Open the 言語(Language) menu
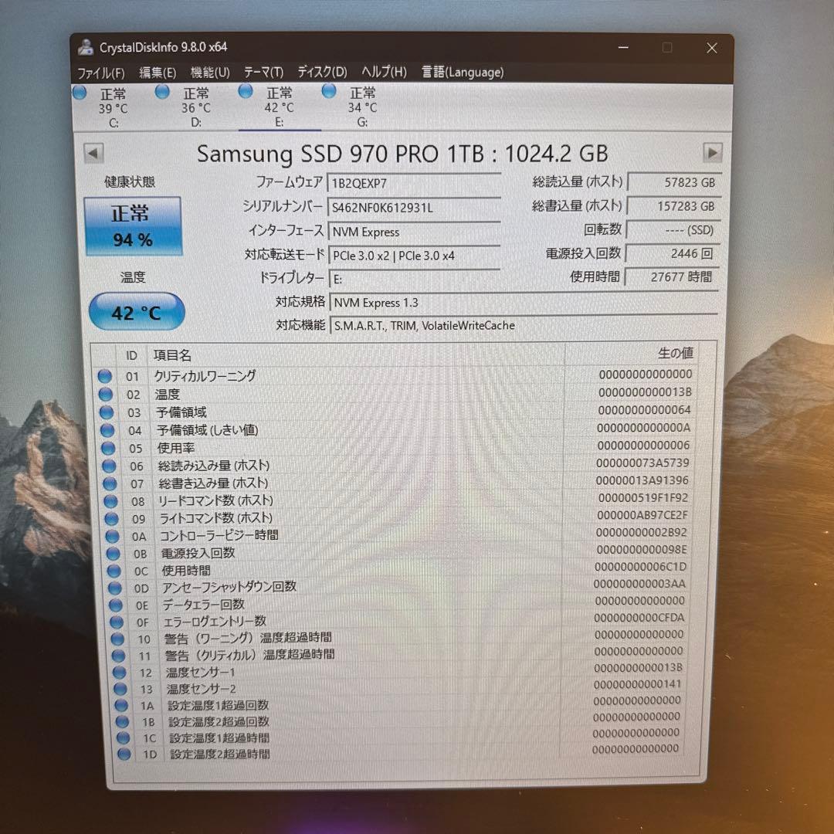 coord(463,72)
